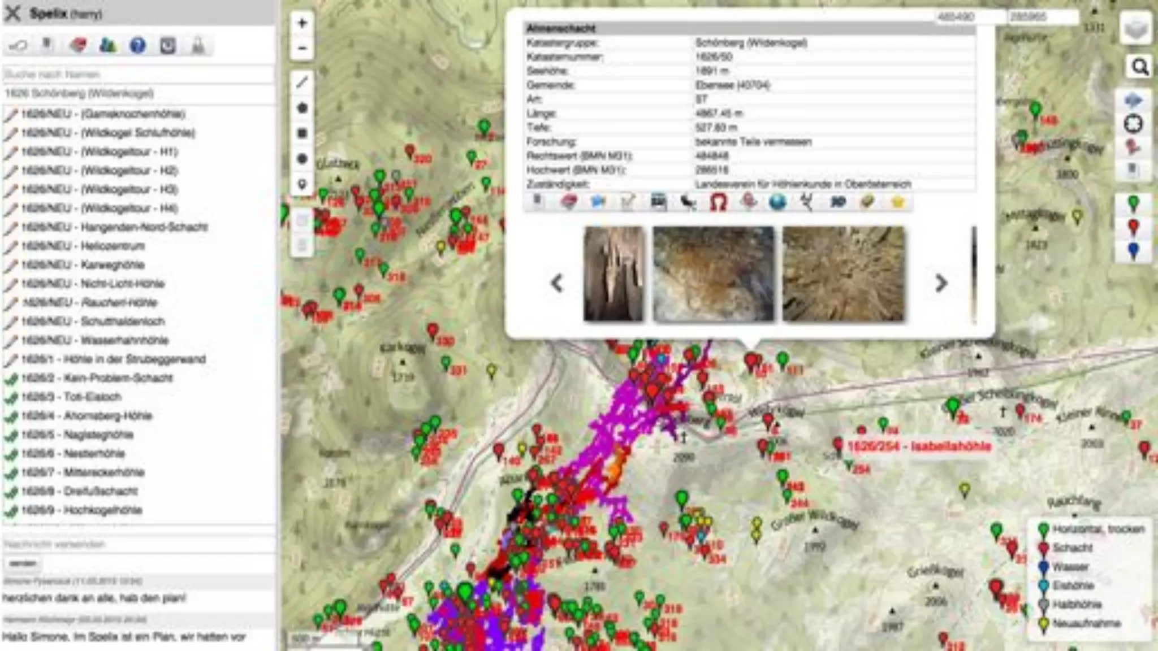Toggle blue marker filter on right toolbar
This screenshot has height=651, width=1158.
coord(1133,251)
